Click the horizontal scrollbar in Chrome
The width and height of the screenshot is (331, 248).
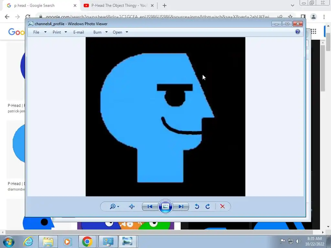[x=159, y=232]
